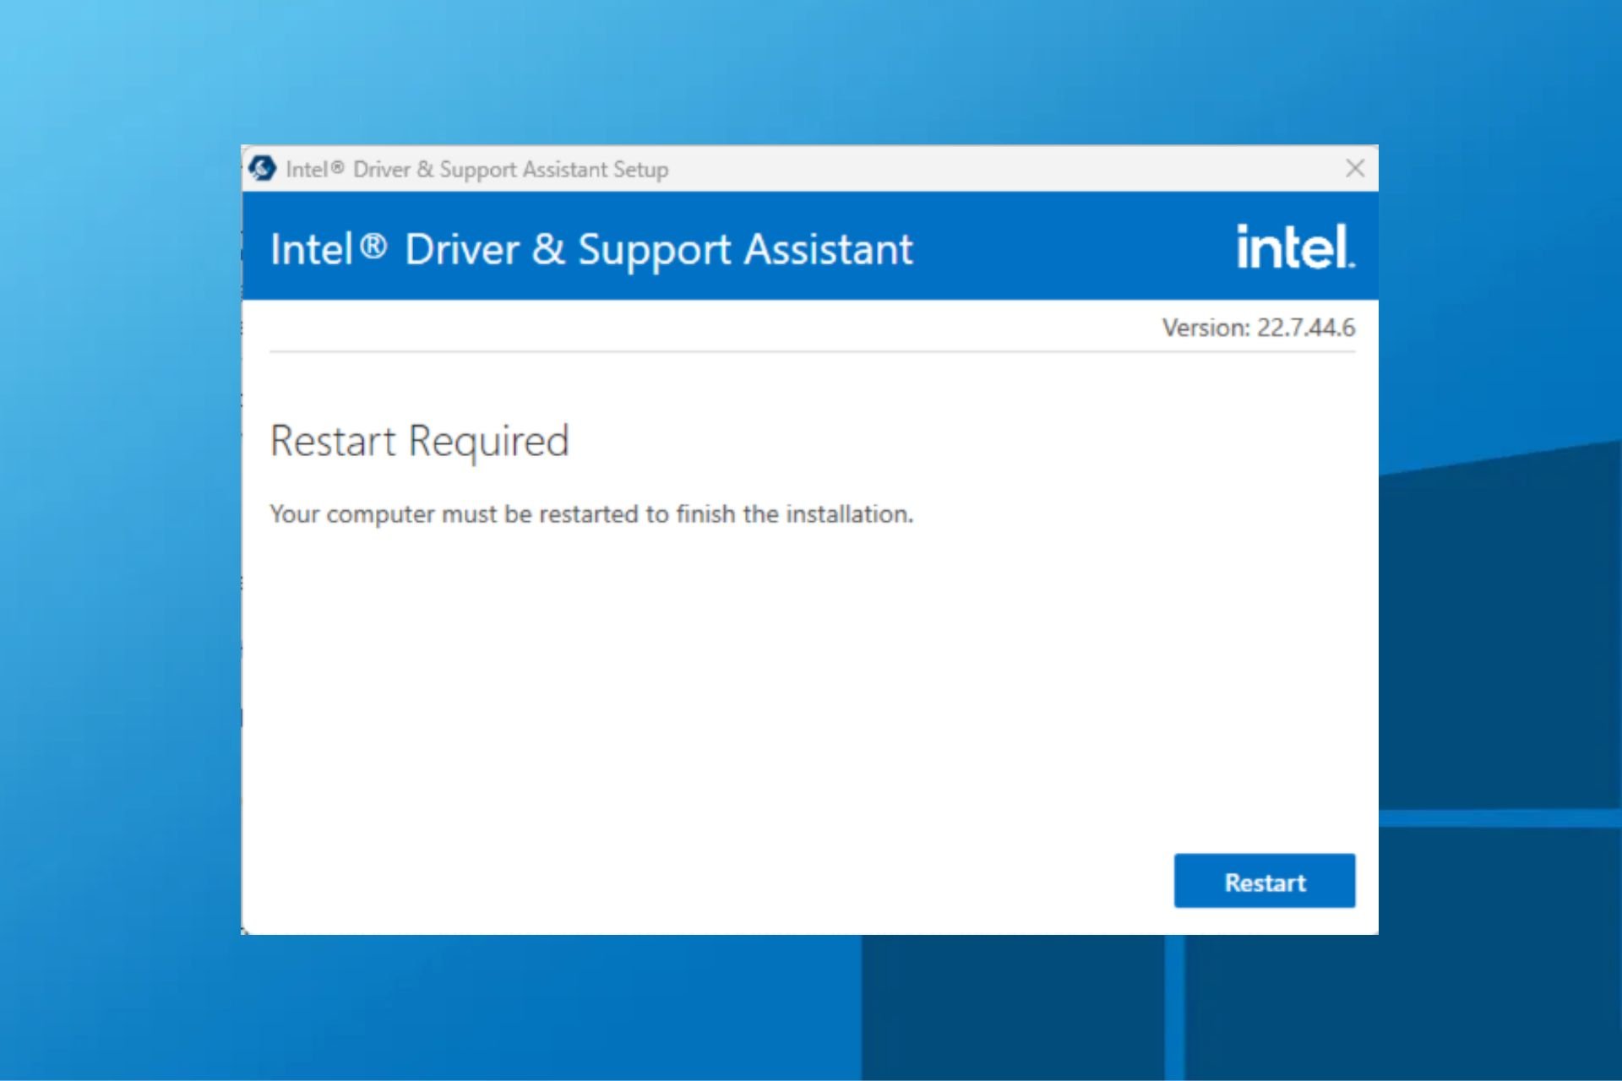The width and height of the screenshot is (1622, 1081).
Task: Click the title bar text 'Assistant Setup'
Action: (596, 170)
